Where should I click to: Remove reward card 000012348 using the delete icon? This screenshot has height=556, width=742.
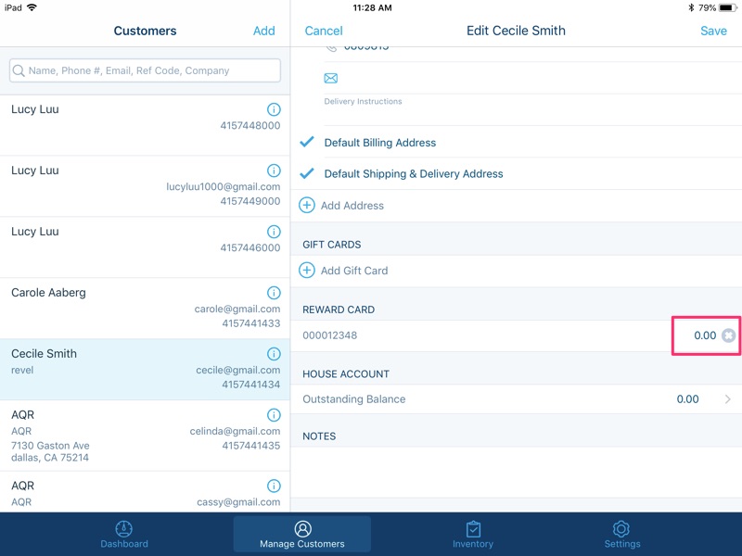[x=728, y=336]
